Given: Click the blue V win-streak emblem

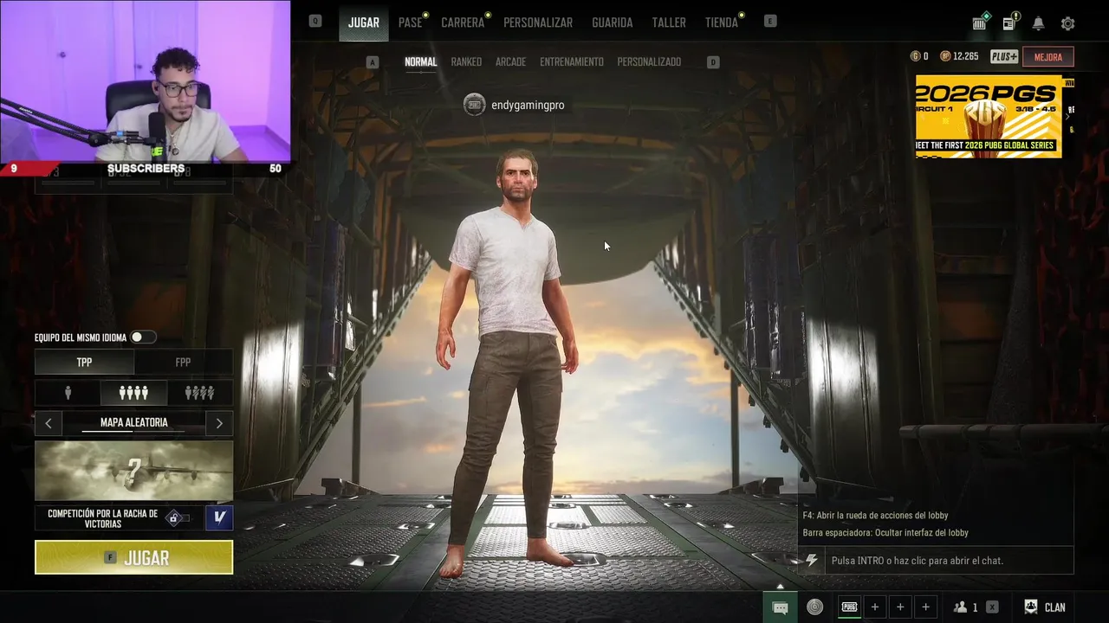Looking at the screenshot, I should pyautogui.click(x=219, y=518).
